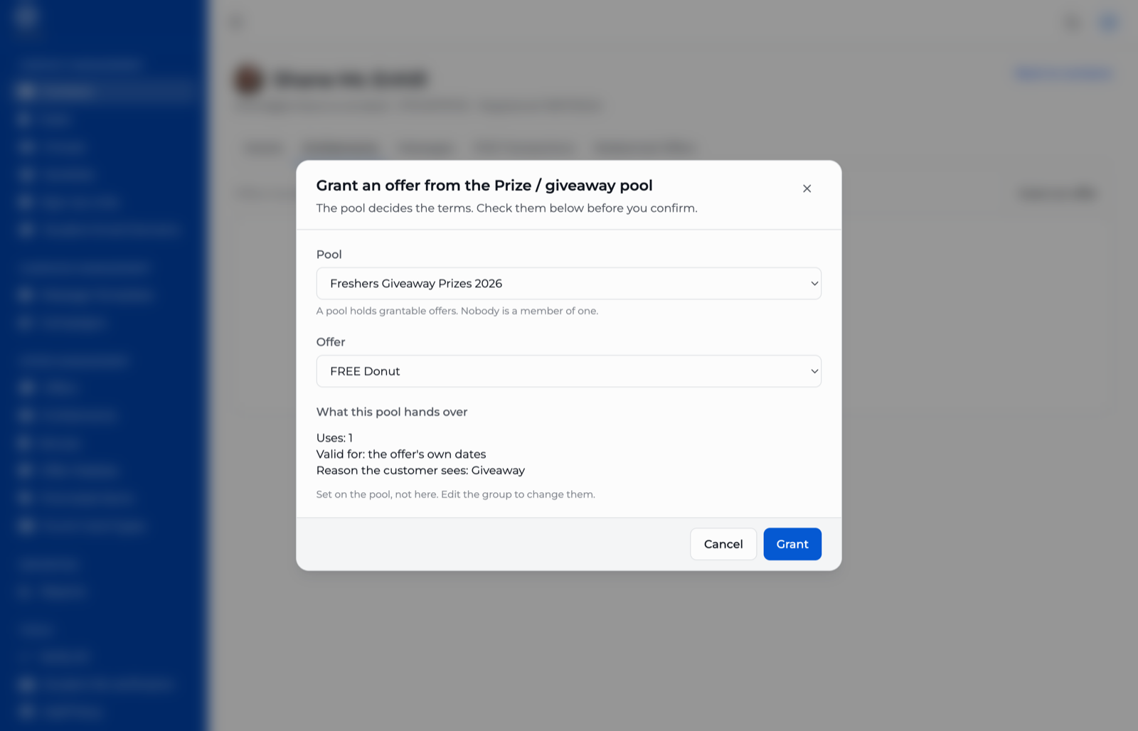
Task: Click the blurred logo atop the blue sidebar
Action: [x=26, y=16]
